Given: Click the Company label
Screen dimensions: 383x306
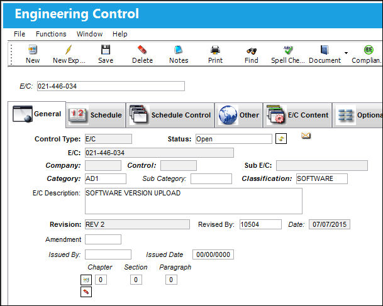Looking at the screenshot, I should coord(63,165).
